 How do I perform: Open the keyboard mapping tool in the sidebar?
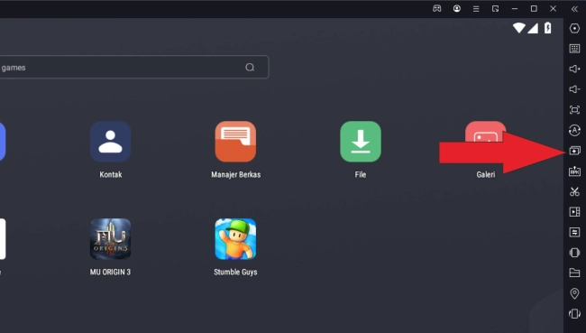click(x=574, y=48)
